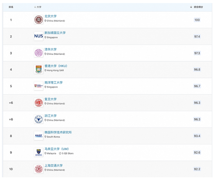Click the Zhejiang University blue emblem
The image size is (215, 180).
[39, 119]
